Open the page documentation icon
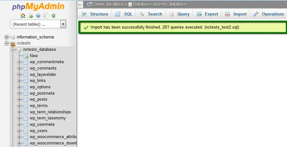The height and width of the screenshot is (147, 287). (x=46, y=16)
